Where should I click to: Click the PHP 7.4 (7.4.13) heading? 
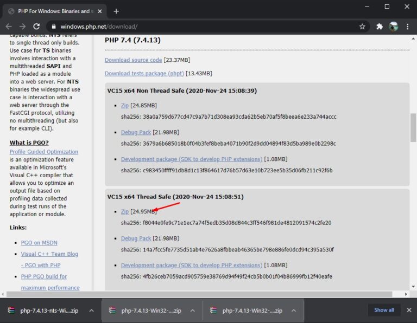132,40
